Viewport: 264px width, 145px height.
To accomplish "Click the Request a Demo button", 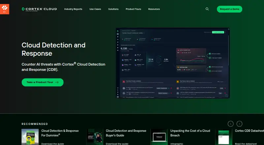I will [x=229, y=9].
